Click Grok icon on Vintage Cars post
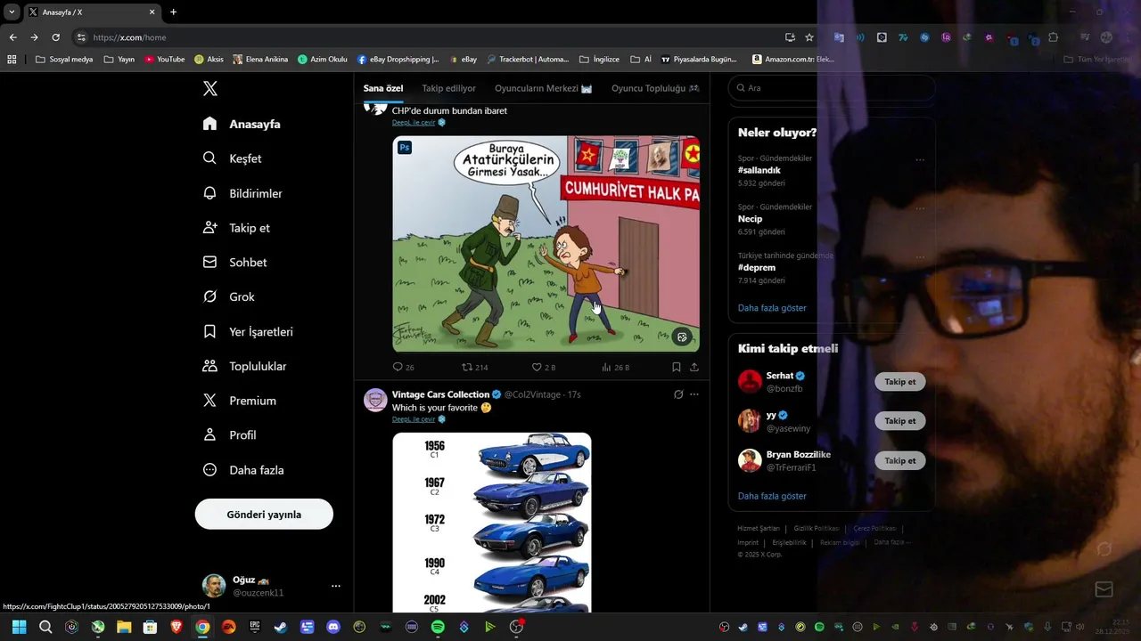Screen dimensions: 1141x641 (678, 394)
